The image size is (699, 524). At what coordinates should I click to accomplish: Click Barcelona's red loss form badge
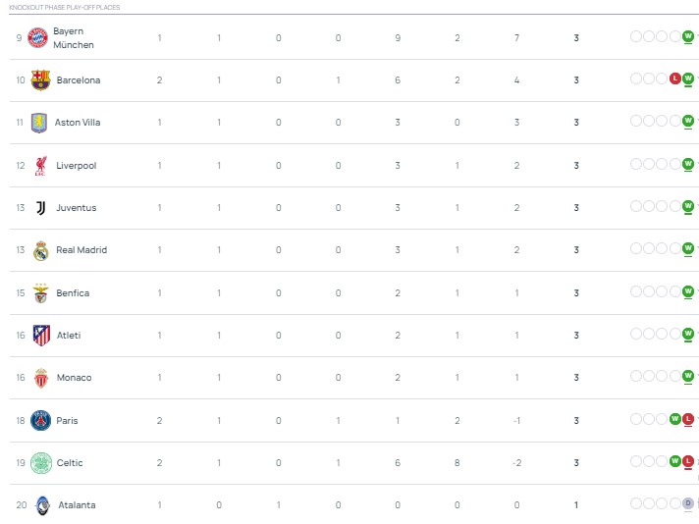[x=675, y=79]
